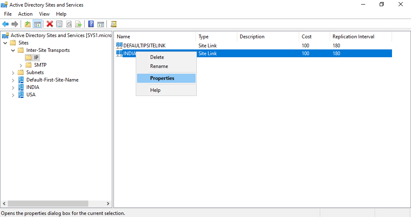The height and width of the screenshot is (217, 411).
Task: Minimize the Sites and Services window
Action: [x=363, y=4]
